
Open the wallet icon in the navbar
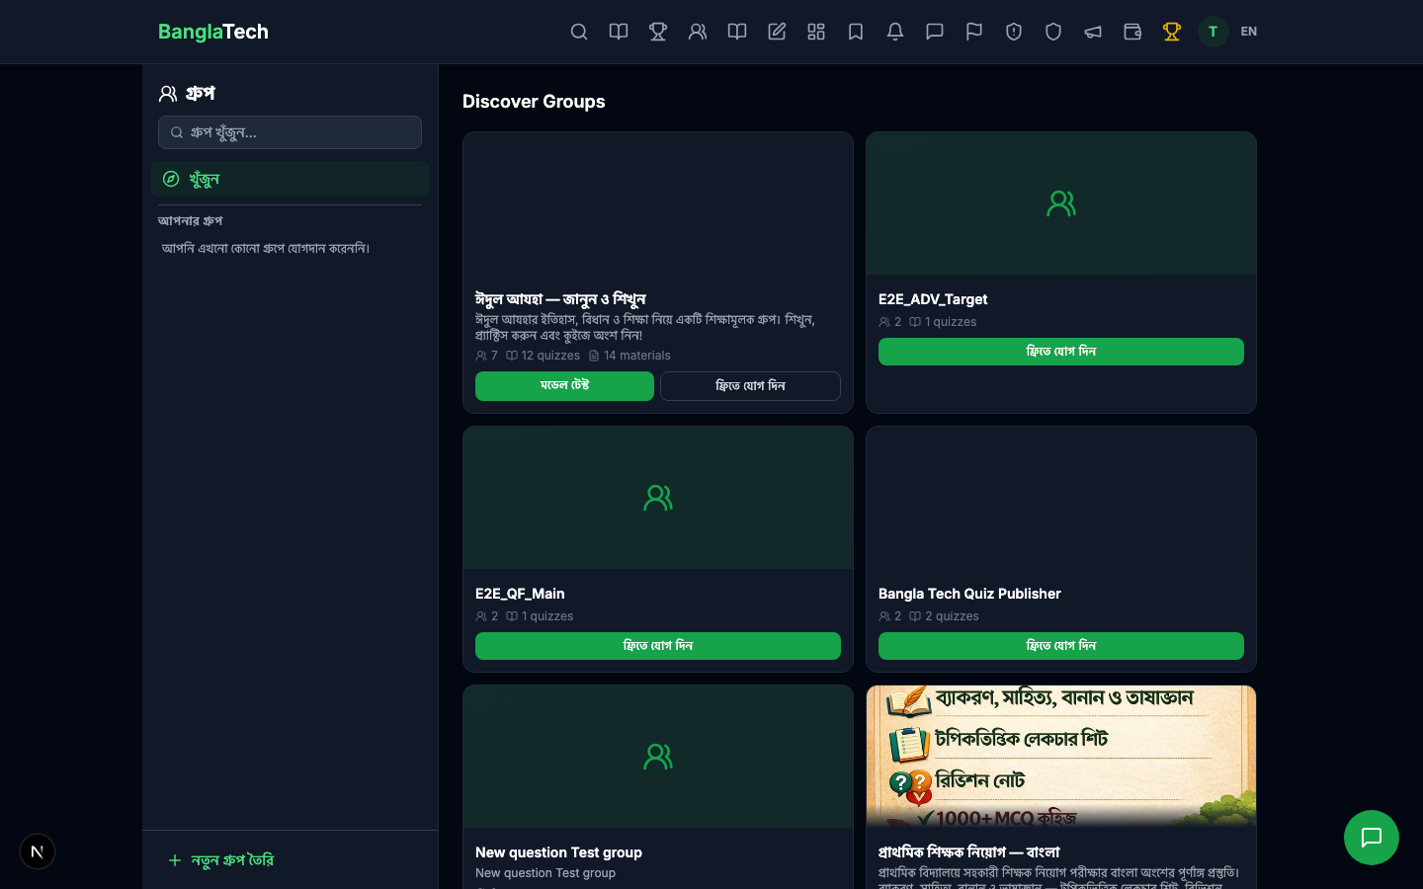pyautogui.click(x=1132, y=32)
